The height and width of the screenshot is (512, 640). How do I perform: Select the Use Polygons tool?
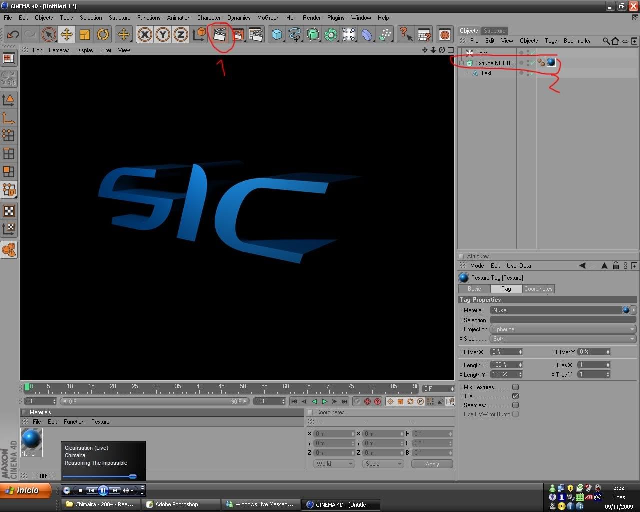tap(9, 171)
